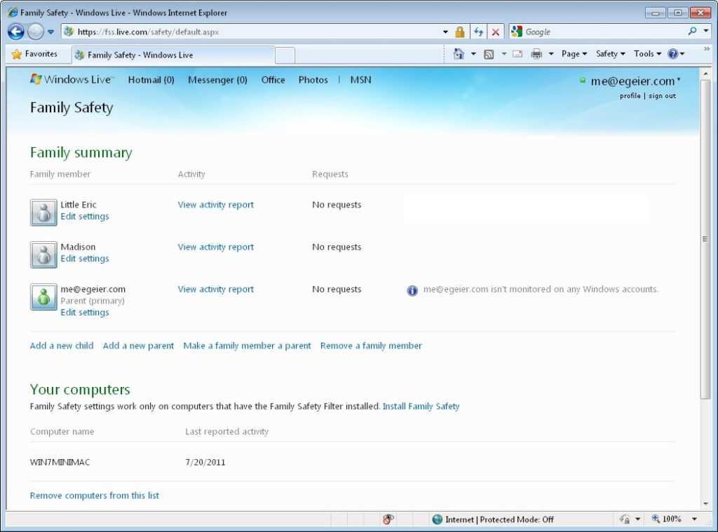Click the Stop loading X icon

pyautogui.click(x=495, y=32)
